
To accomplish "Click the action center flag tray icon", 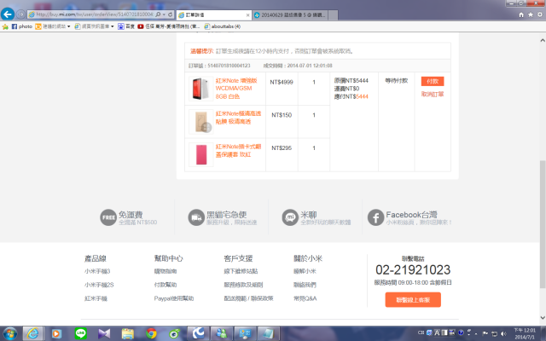I will pyautogui.click(x=485, y=333).
